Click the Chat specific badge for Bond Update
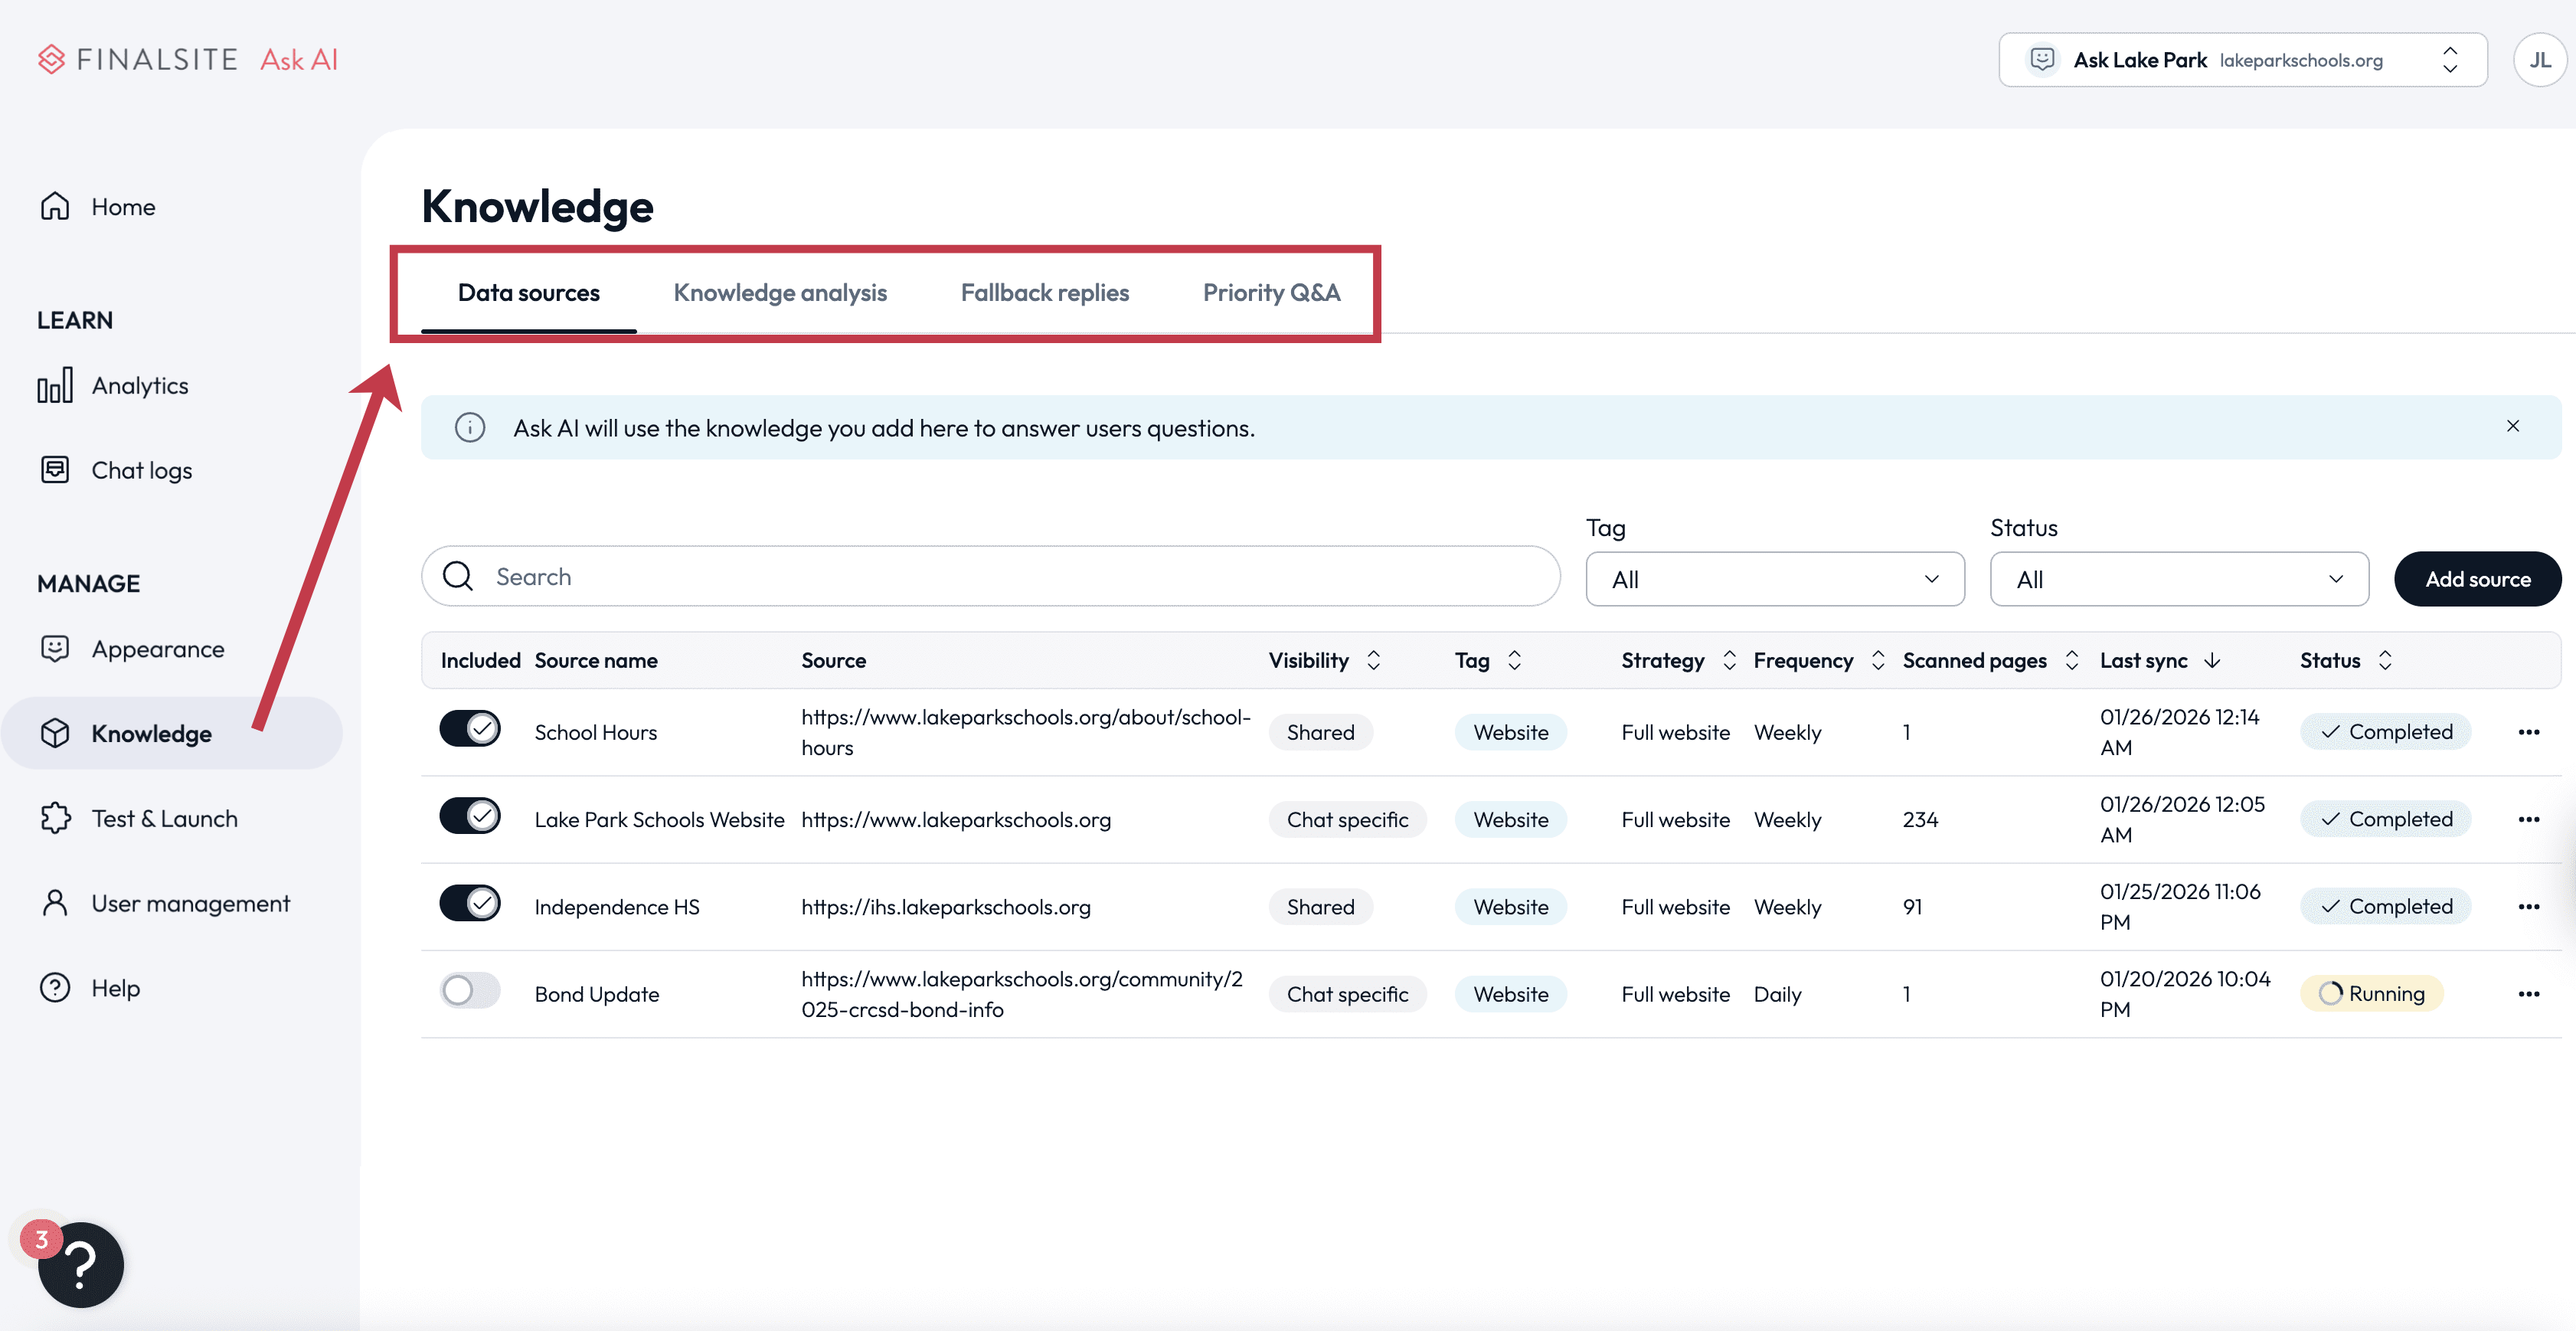This screenshot has width=2576, height=1331. 1347,994
